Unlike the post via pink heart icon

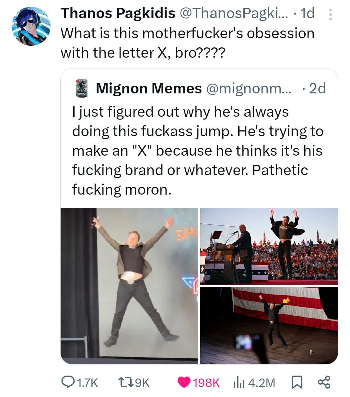point(184,382)
